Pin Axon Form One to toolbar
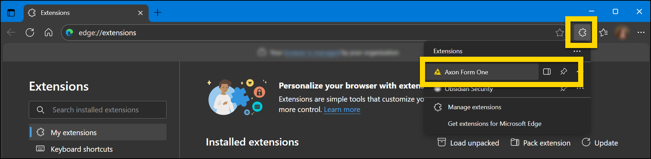 pyautogui.click(x=564, y=72)
